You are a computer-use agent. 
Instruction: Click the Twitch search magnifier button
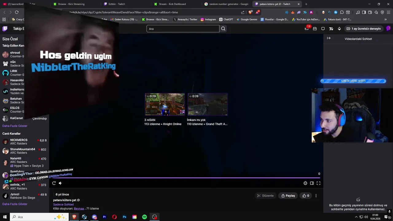coord(223,29)
